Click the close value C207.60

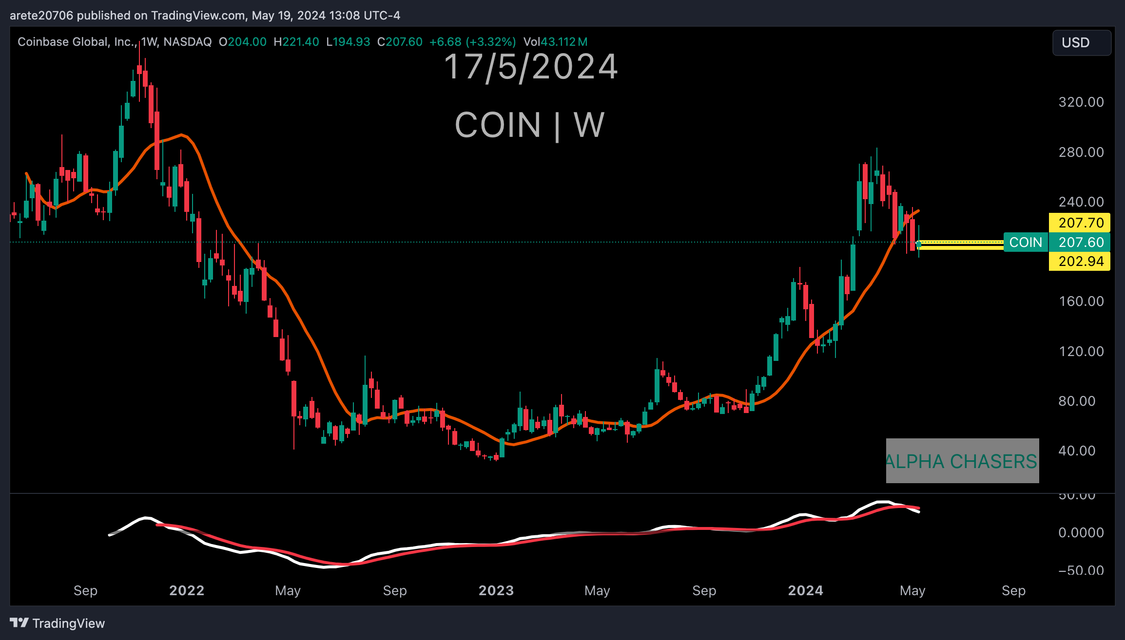pyautogui.click(x=400, y=42)
